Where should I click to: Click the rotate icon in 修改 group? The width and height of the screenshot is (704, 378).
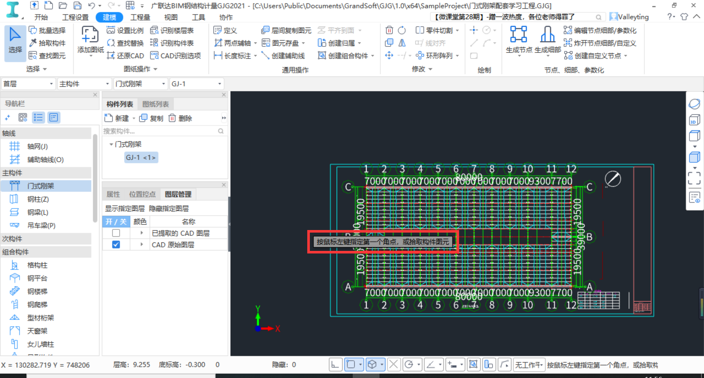click(402, 30)
